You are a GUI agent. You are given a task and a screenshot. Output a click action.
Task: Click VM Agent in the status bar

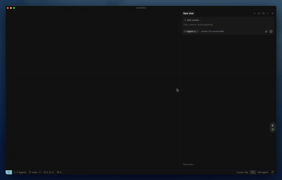pos(263,172)
